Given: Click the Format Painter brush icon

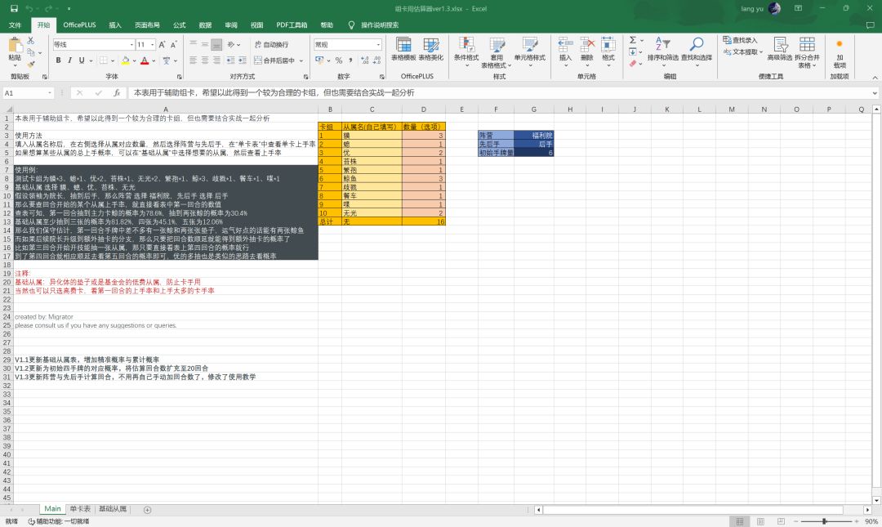Looking at the screenshot, I should coord(31,65).
